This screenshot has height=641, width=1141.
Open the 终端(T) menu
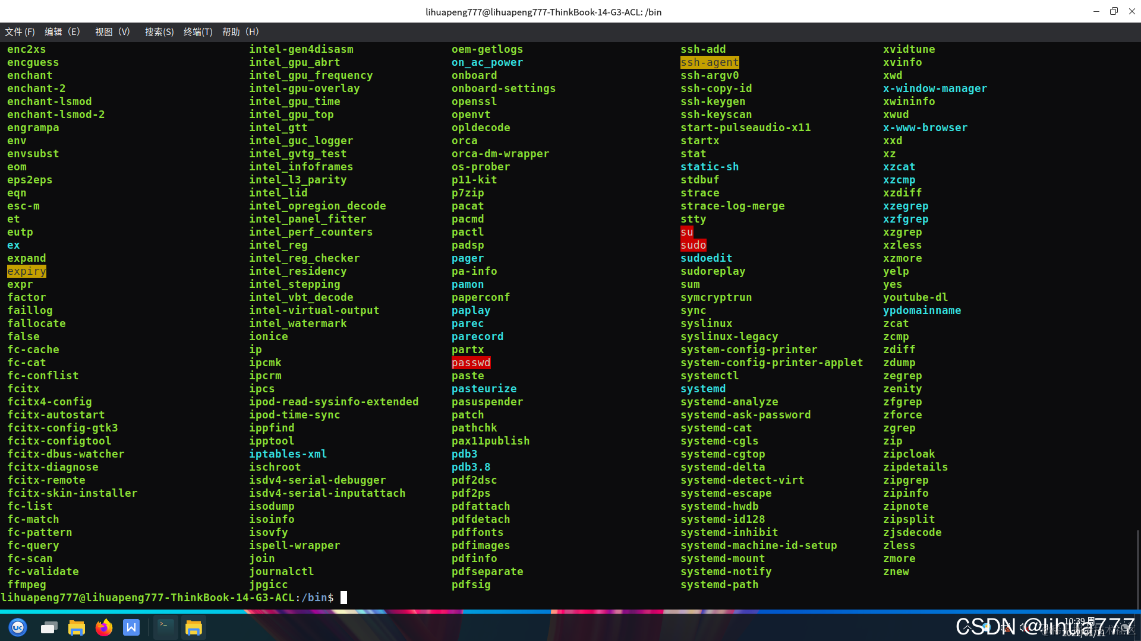198,32
